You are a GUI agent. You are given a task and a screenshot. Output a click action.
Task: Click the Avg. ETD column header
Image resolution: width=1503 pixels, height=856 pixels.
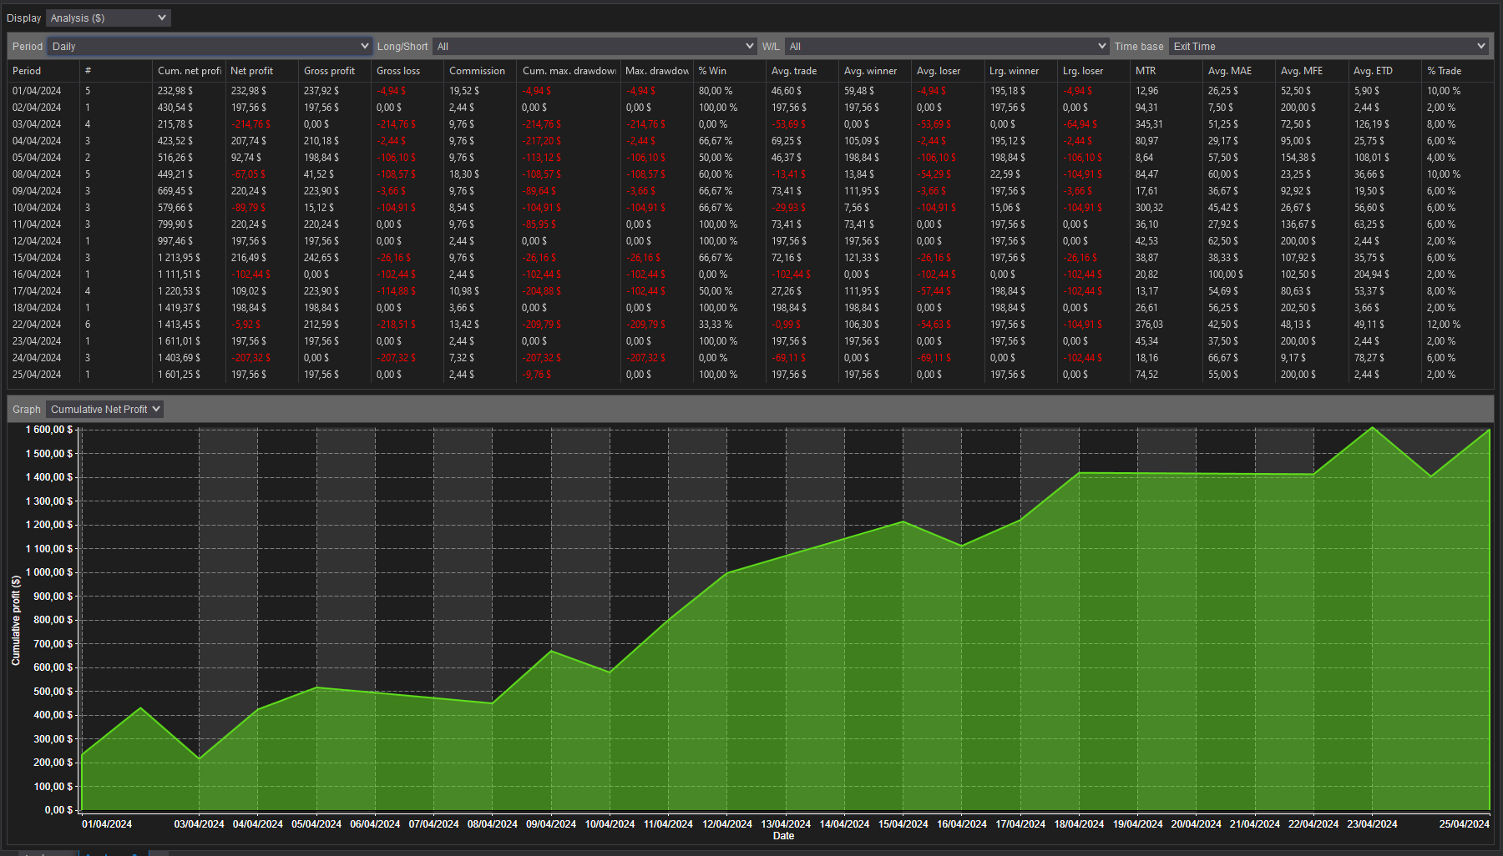1384,71
